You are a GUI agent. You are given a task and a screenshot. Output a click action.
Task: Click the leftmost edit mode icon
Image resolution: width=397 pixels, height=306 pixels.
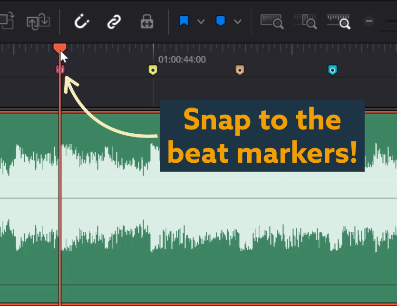point(7,22)
